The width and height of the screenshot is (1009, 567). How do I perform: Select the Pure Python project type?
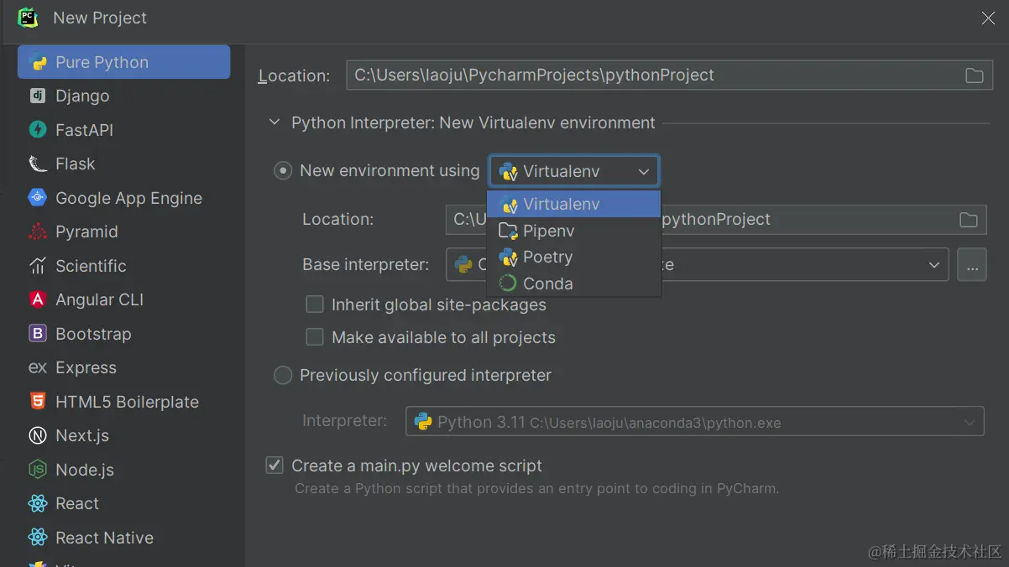(x=123, y=62)
